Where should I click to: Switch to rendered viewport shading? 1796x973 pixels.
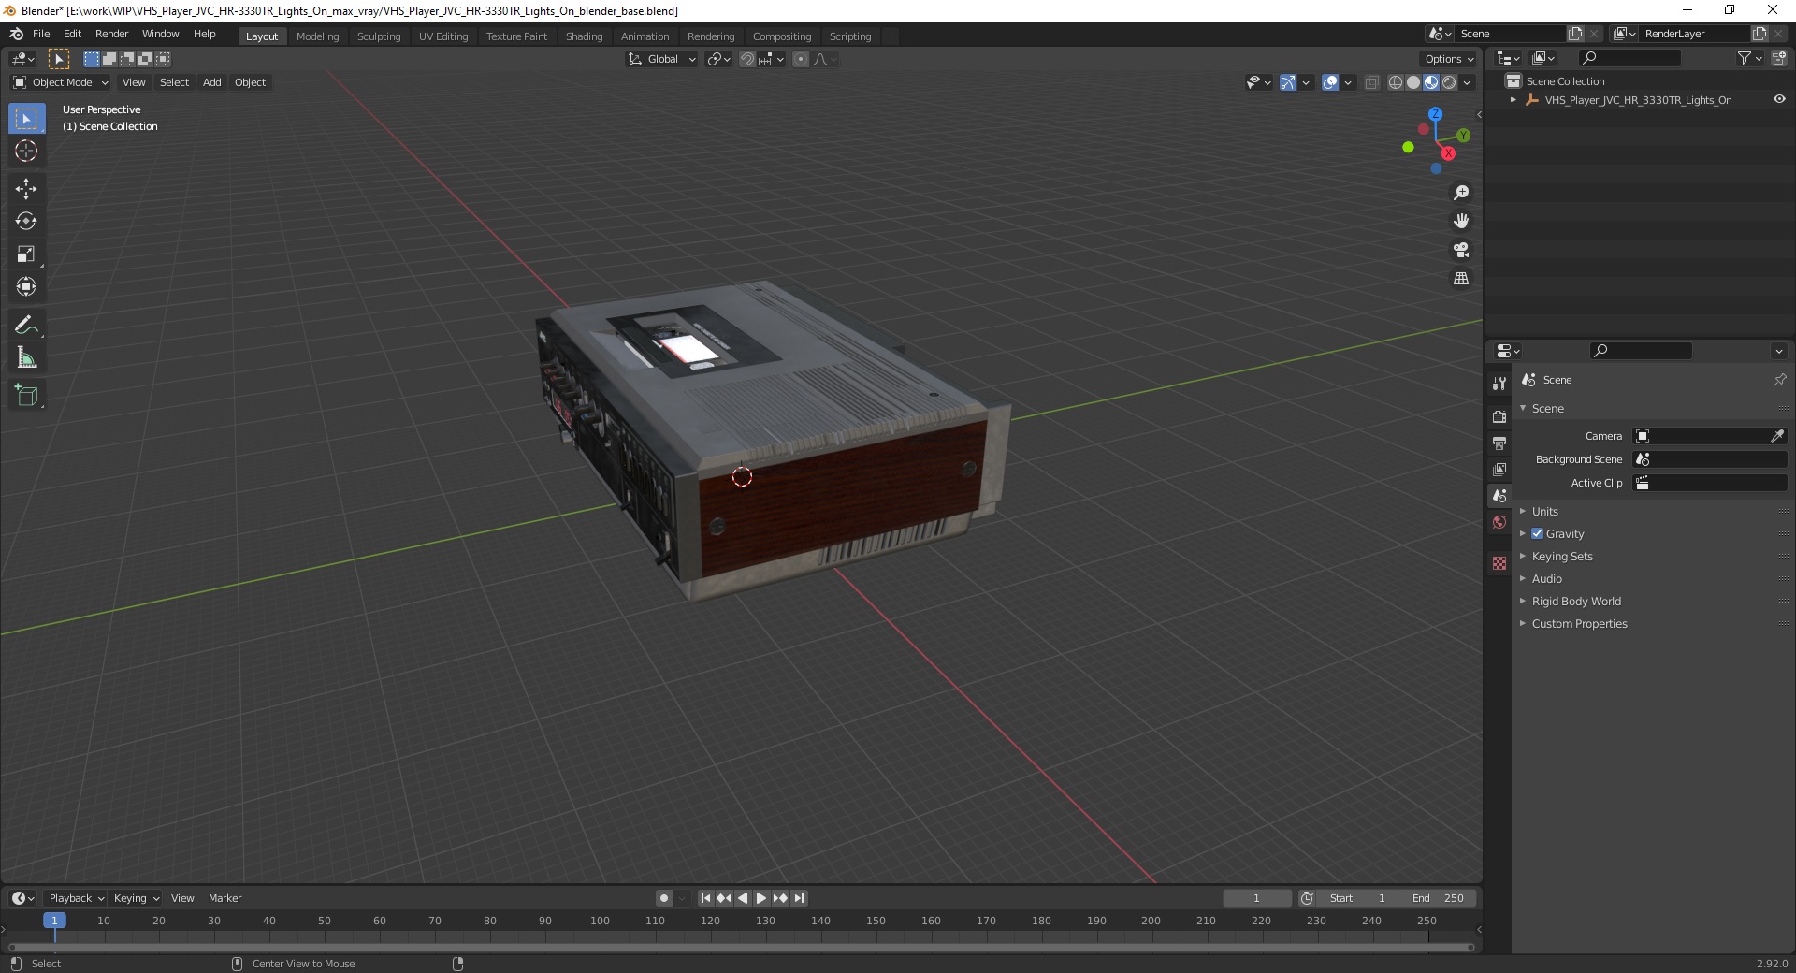click(x=1449, y=82)
